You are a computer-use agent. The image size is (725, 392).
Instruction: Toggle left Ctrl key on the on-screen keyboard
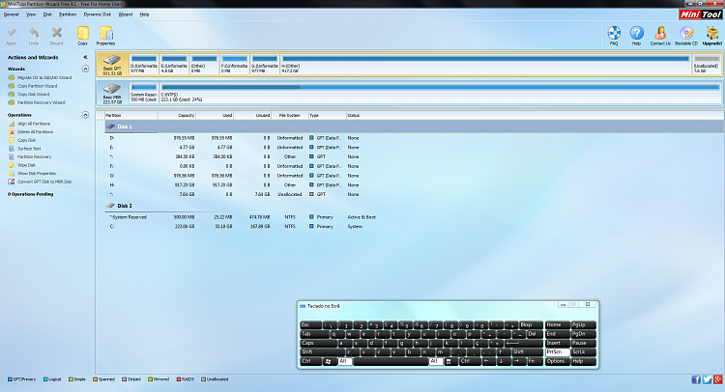[x=311, y=361]
